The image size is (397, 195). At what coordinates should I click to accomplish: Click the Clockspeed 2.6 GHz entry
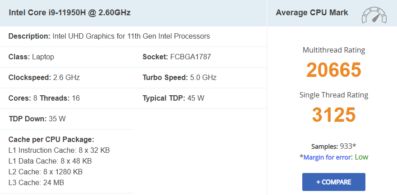coord(44,77)
